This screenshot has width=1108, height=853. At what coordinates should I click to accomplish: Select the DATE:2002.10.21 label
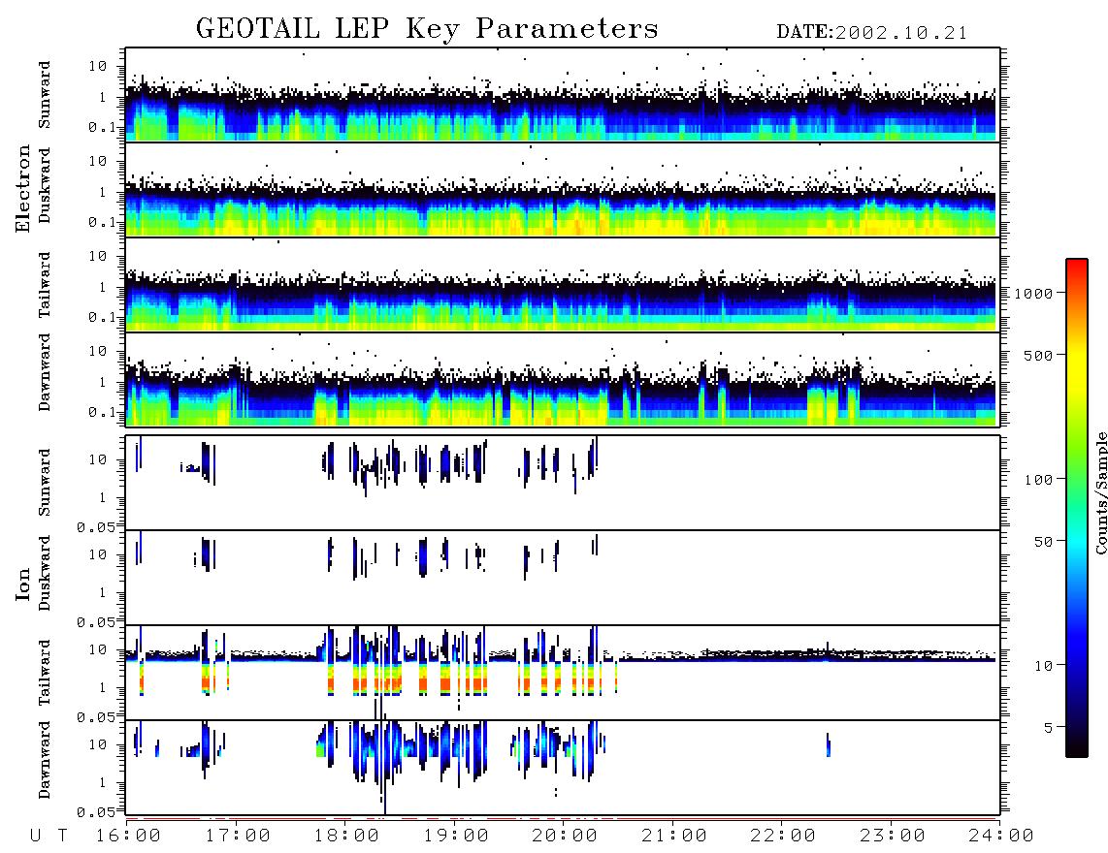coord(871,33)
